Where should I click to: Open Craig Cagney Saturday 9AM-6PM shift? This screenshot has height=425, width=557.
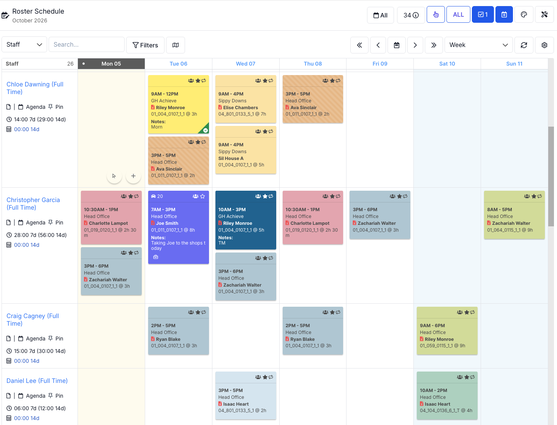[447, 331]
